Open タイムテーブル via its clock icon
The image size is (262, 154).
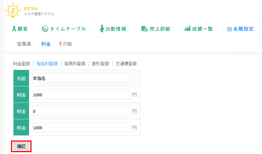click(45, 29)
